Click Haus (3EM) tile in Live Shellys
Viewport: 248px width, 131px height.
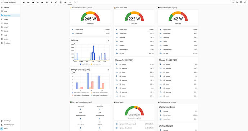[x=81, y=109]
